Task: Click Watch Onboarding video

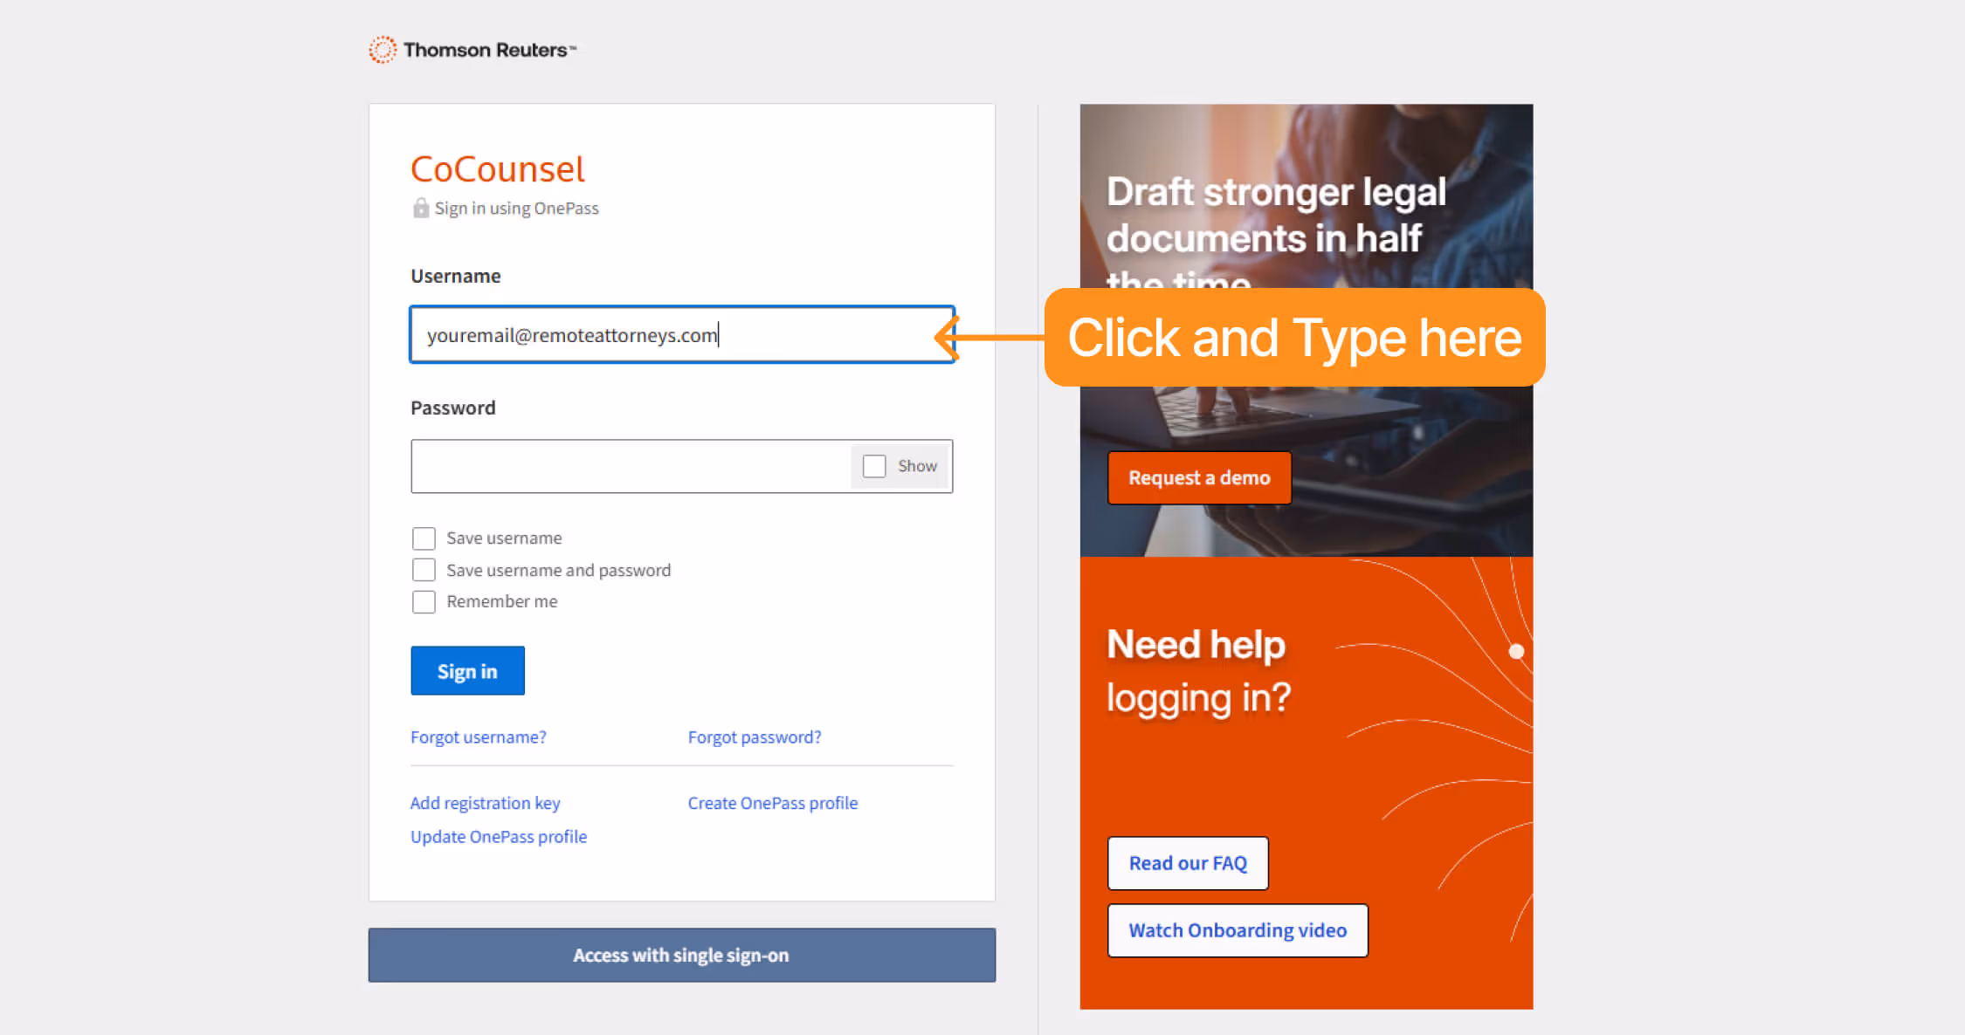Action: point(1237,929)
